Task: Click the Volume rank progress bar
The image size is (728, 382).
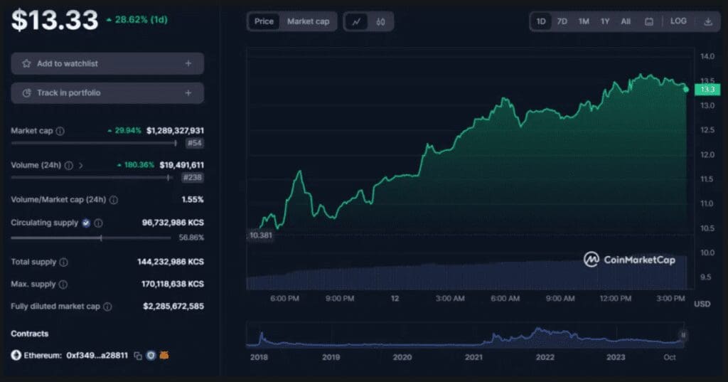Action: [92, 178]
